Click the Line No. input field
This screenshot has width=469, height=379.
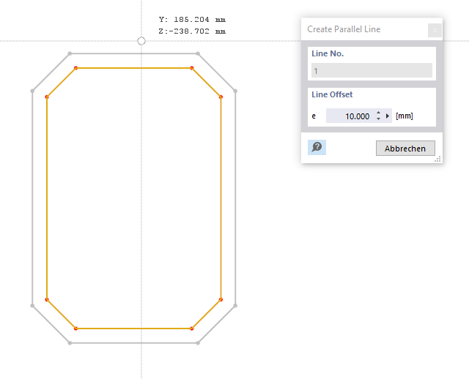[372, 70]
